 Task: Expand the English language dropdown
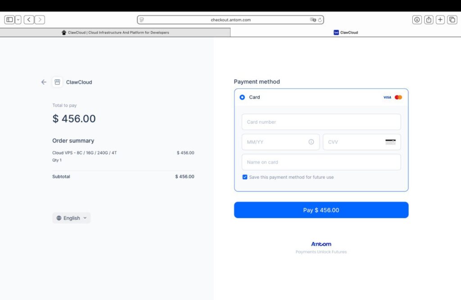tap(71, 218)
